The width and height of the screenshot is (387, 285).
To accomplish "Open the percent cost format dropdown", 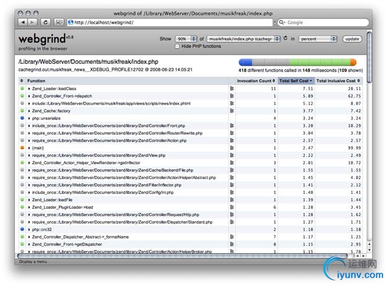I will click(x=318, y=39).
